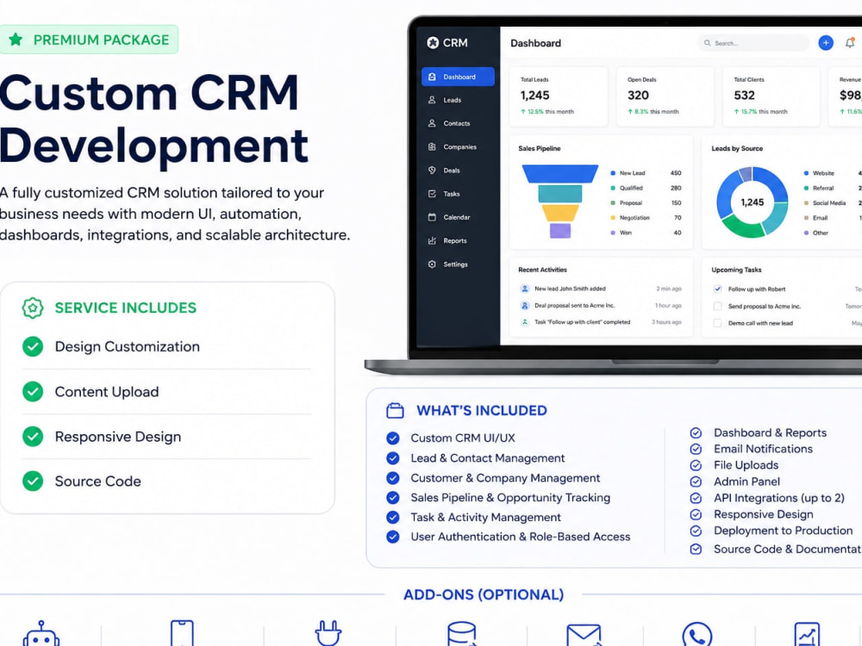This screenshot has height=646, width=862.
Task: Click the Open Deals 320 card
Action: coord(665,96)
